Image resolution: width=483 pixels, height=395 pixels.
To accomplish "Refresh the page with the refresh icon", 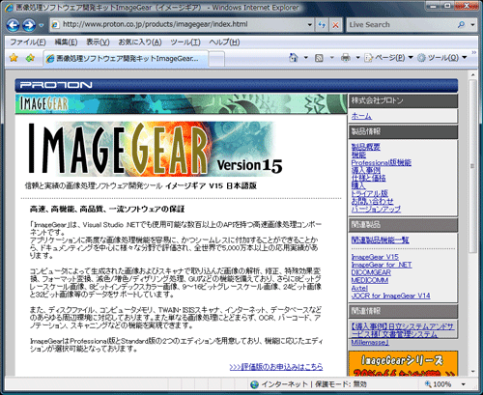I will [x=322, y=25].
